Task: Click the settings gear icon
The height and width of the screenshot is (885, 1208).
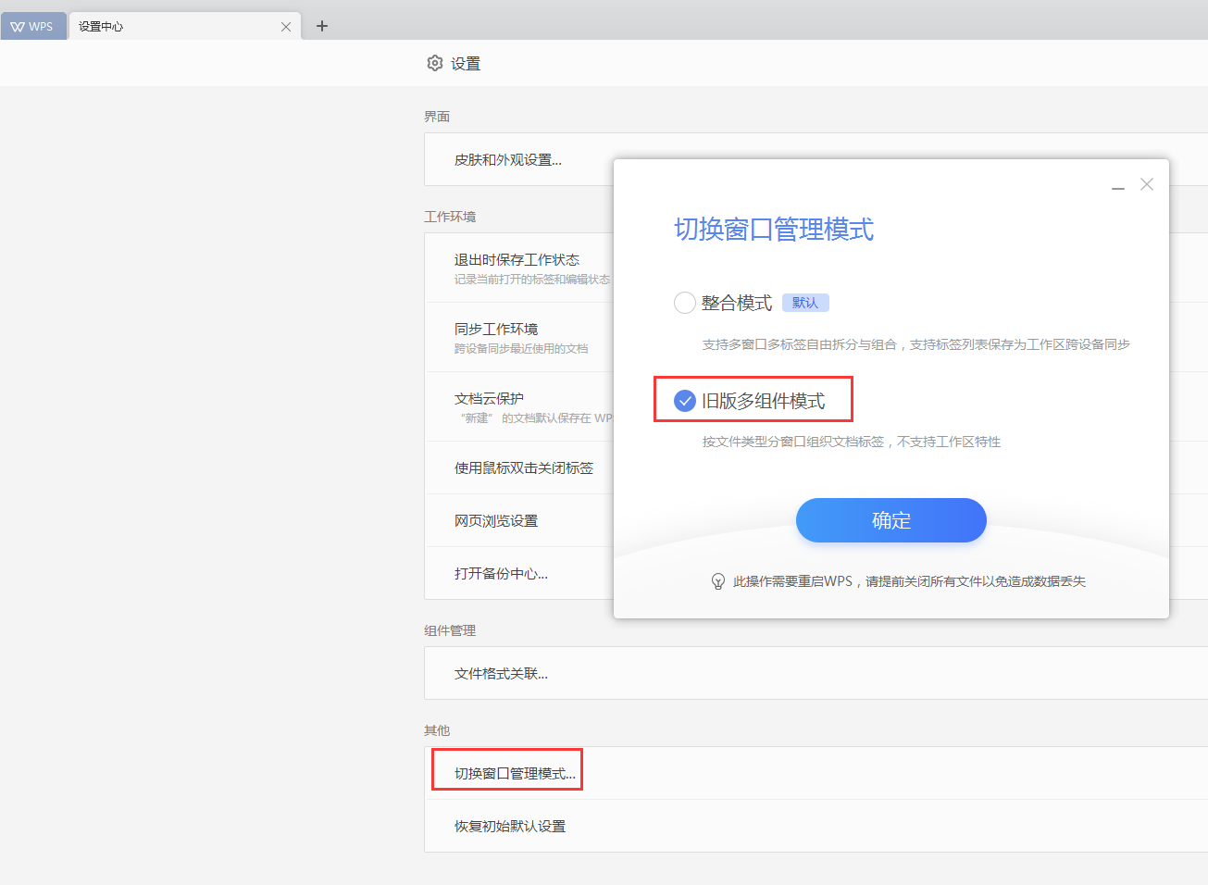Action: click(x=435, y=63)
